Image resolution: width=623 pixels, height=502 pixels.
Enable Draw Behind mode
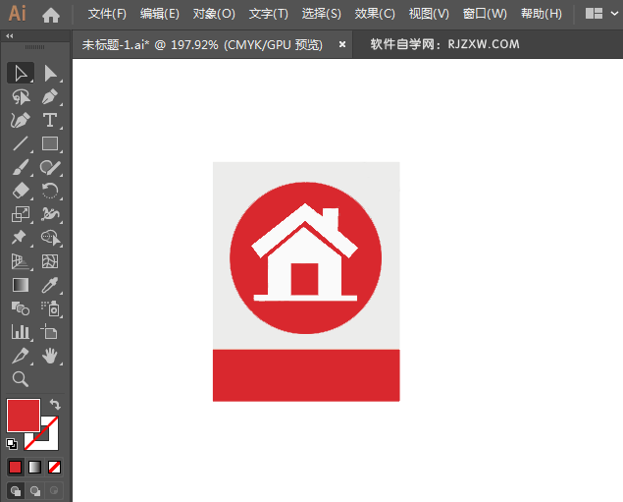point(35,491)
